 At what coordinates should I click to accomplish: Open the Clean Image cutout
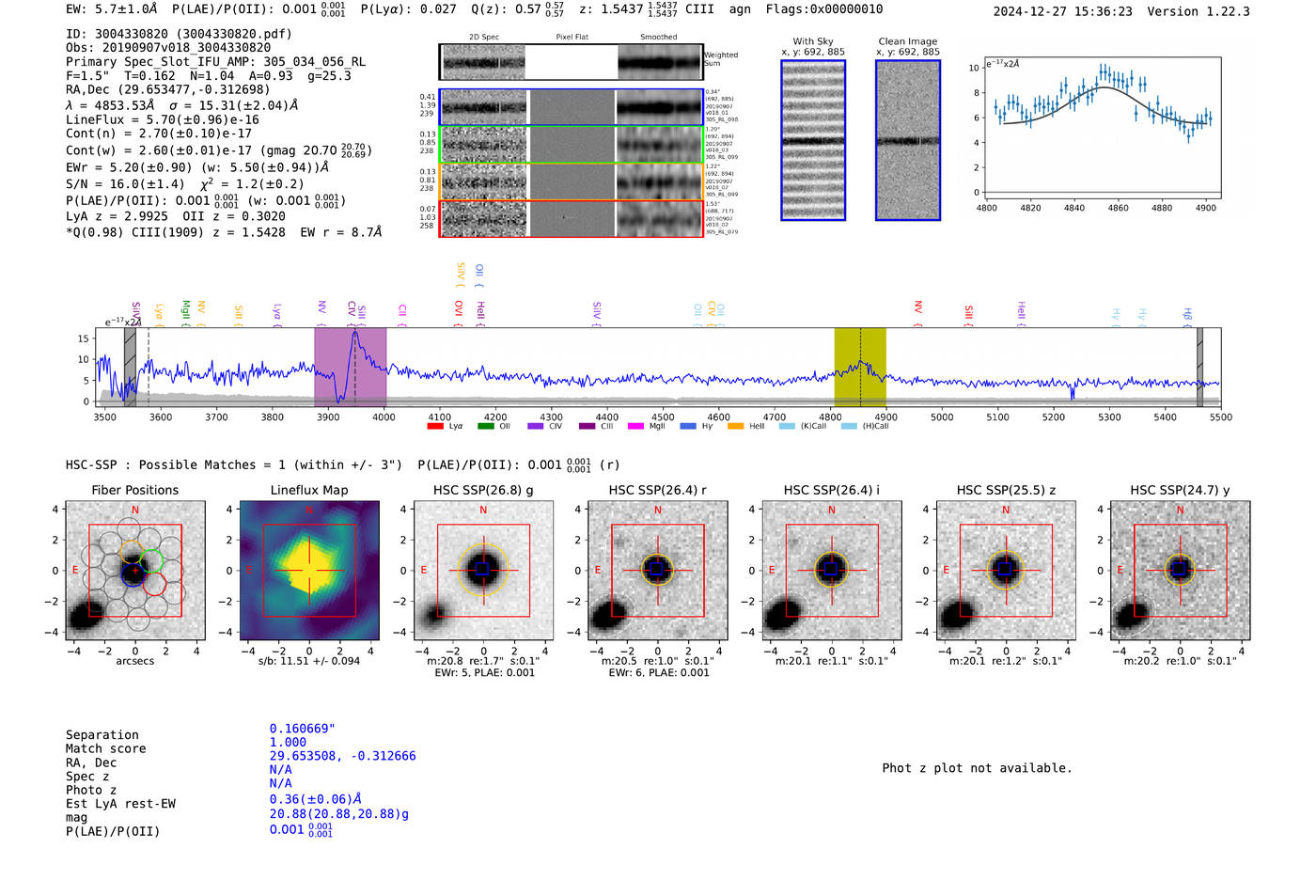click(908, 140)
